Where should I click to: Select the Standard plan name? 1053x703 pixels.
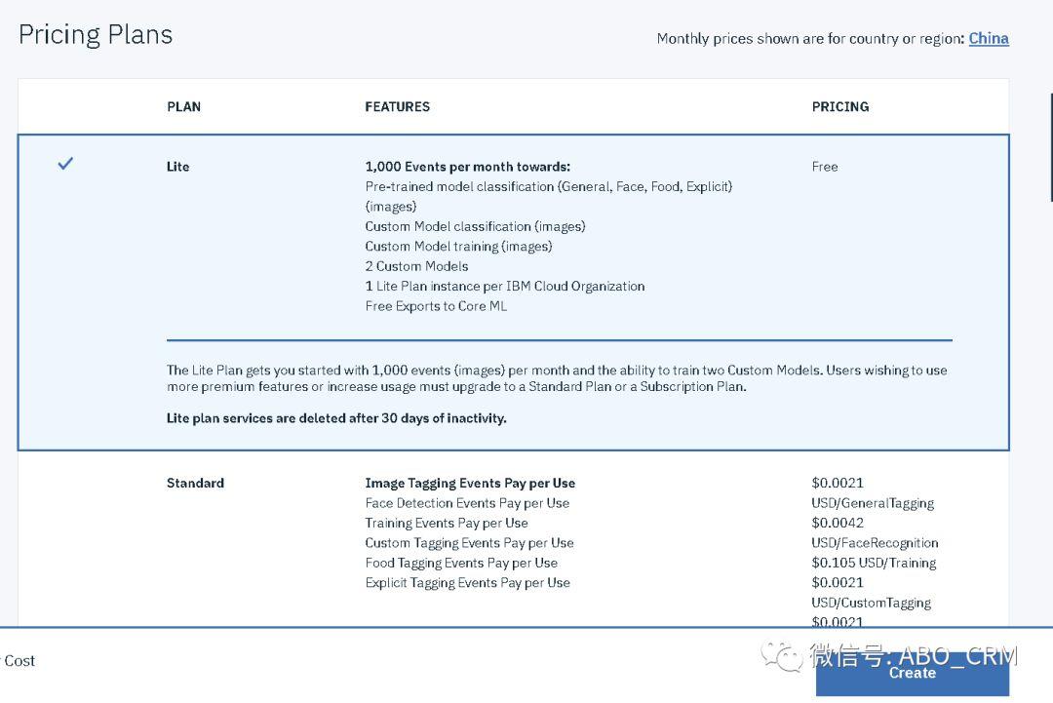(195, 483)
